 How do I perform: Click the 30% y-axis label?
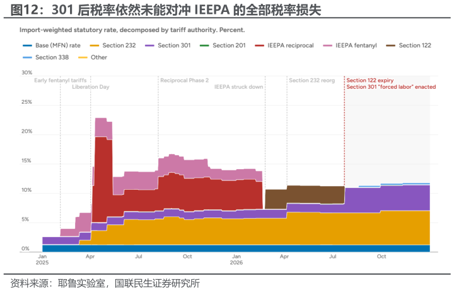pos(26,73)
